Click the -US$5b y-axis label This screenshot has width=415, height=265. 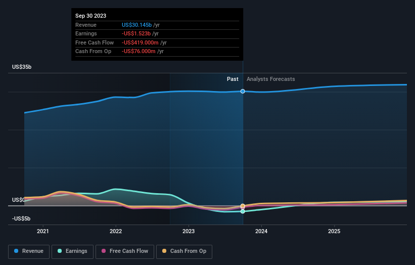click(21, 218)
